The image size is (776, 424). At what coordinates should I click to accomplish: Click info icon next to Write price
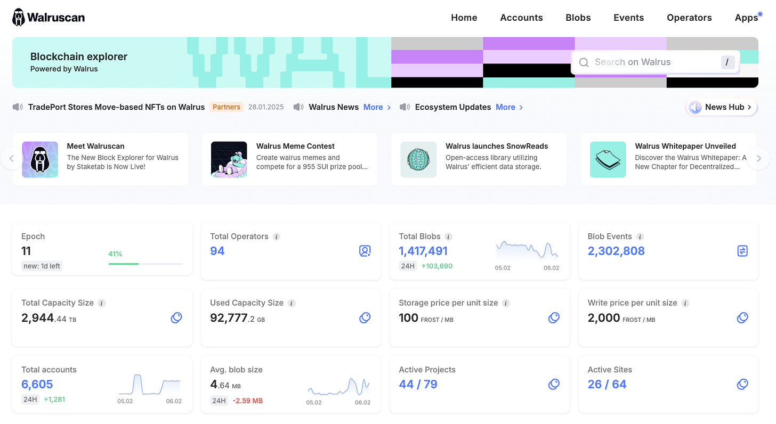pyautogui.click(x=685, y=303)
